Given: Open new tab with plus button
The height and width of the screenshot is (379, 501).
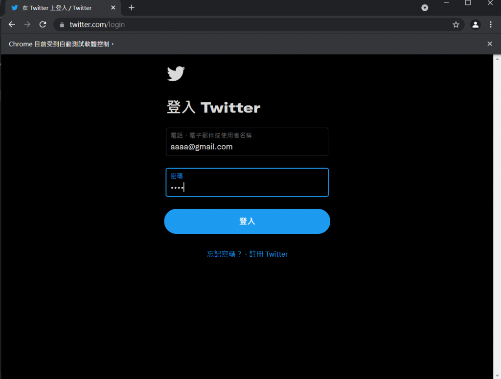Looking at the screenshot, I should click(x=131, y=8).
